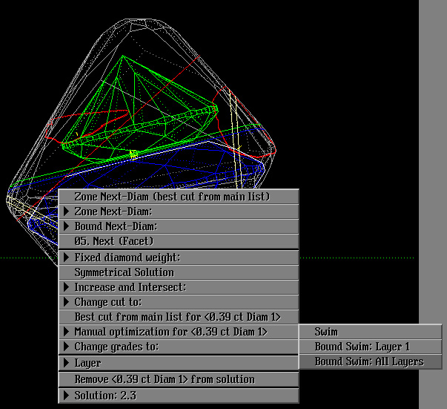
Task: Select Zone Next-Diam (best cut from main list)
Action: tap(178, 197)
